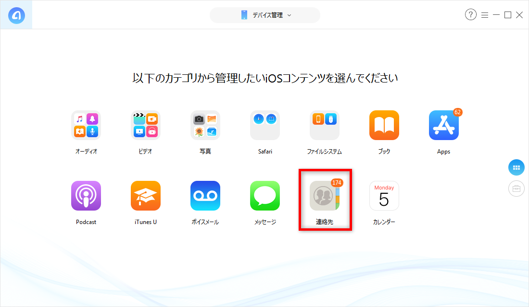Viewport: 529px width, 307px height.
Task: Select the ビデオ (Video) category icon
Action: pos(145,125)
